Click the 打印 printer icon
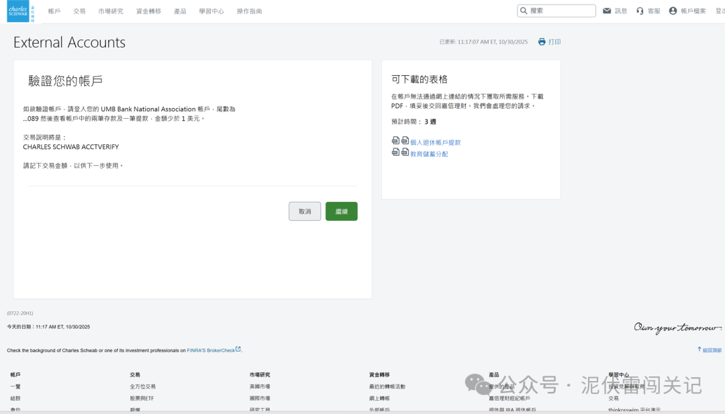Screen dimensions: 725x414 [x=541, y=42]
